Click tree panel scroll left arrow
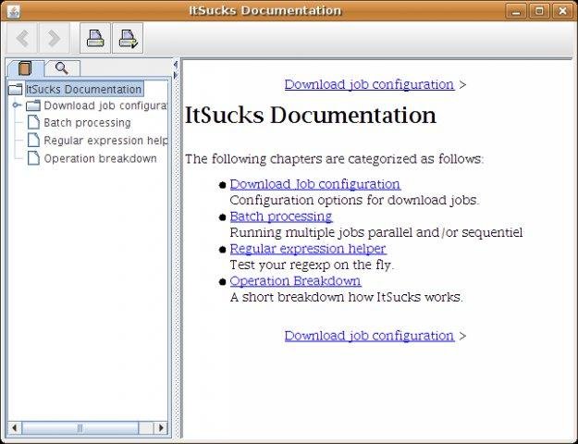 click(14, 427)
